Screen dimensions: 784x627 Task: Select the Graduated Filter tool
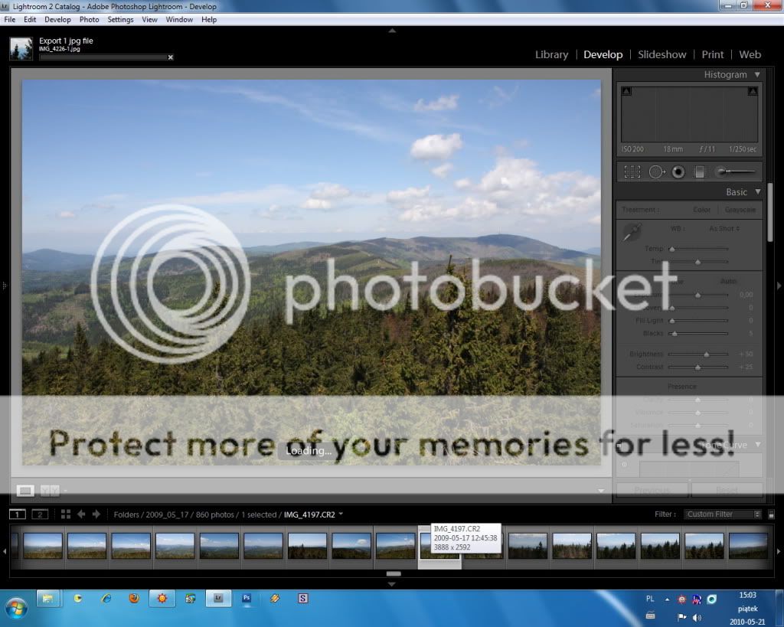(700, 172)
